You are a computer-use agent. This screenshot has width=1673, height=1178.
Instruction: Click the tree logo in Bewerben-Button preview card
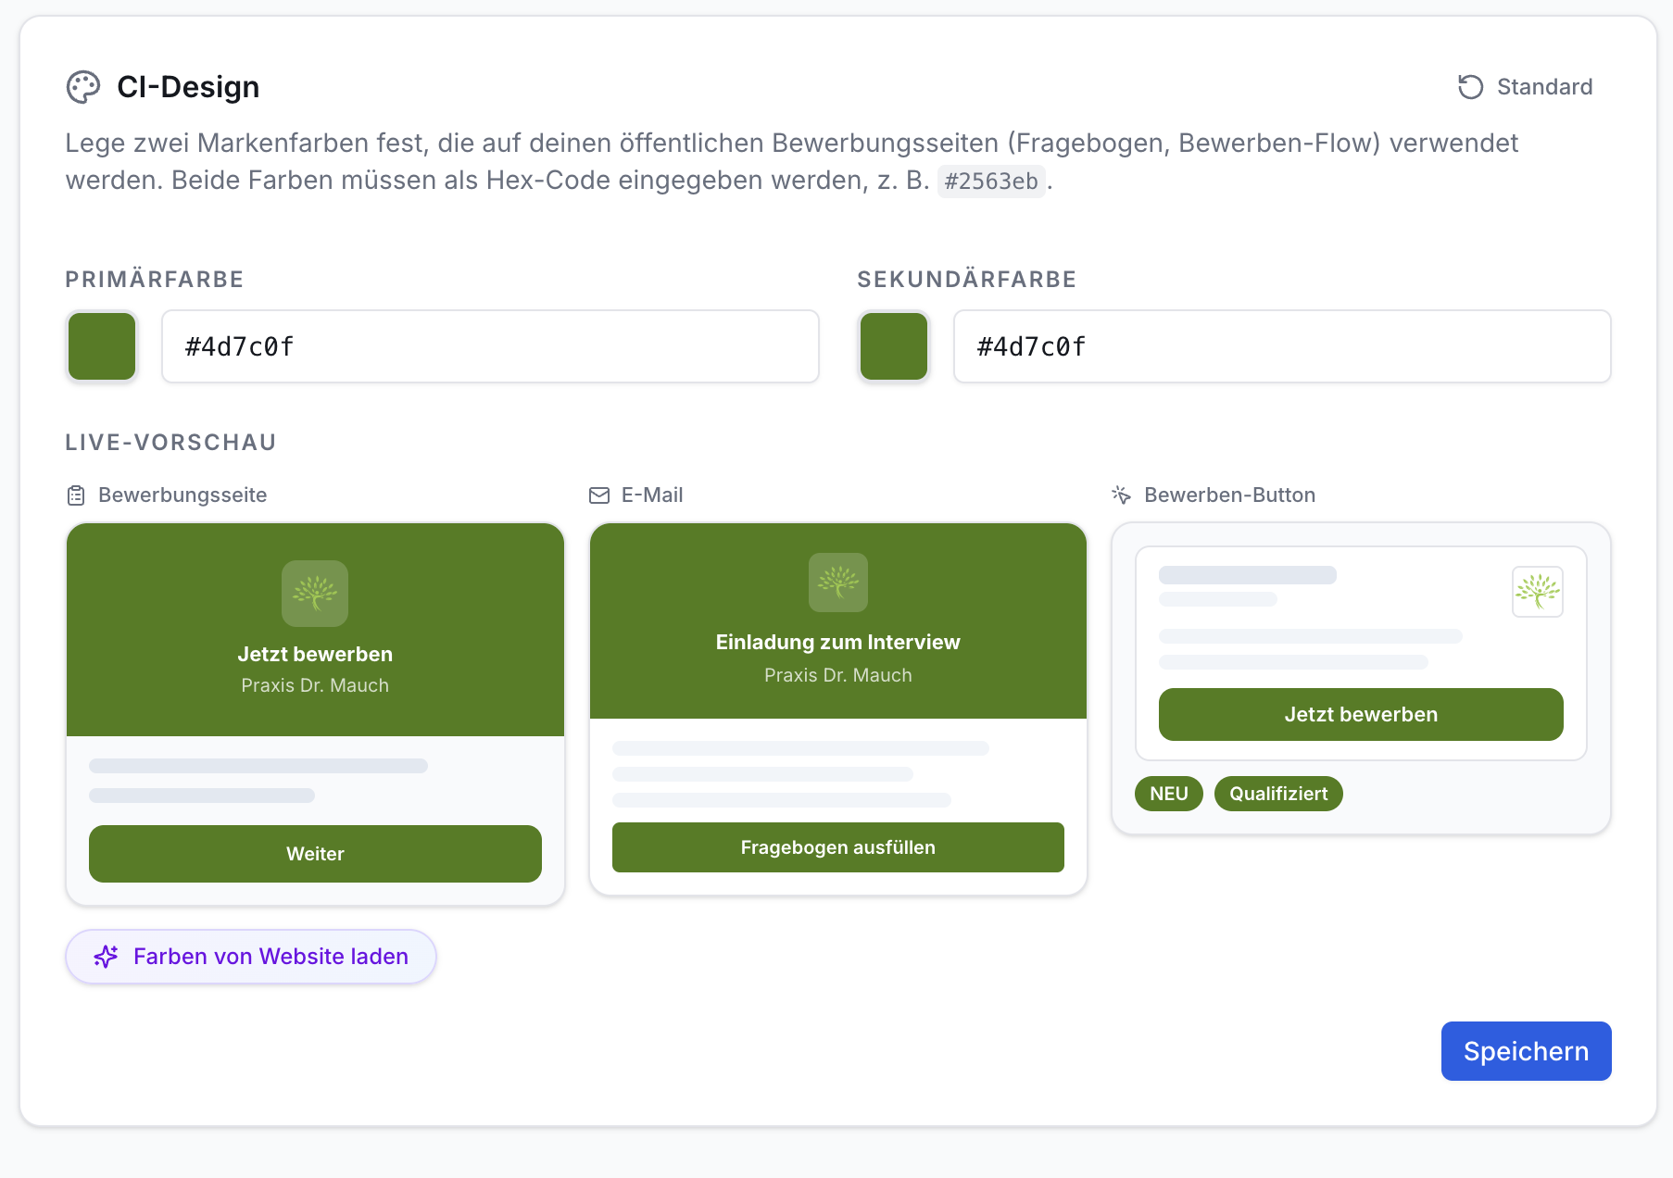[x=1538, y=592]
